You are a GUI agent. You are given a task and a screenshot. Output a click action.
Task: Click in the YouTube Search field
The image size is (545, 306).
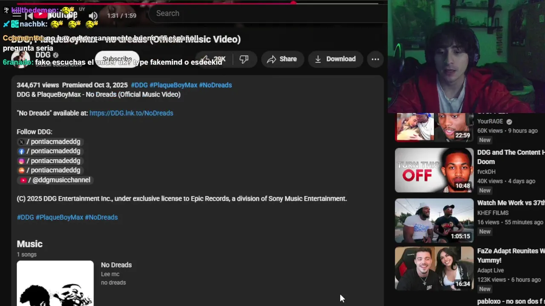268,13
